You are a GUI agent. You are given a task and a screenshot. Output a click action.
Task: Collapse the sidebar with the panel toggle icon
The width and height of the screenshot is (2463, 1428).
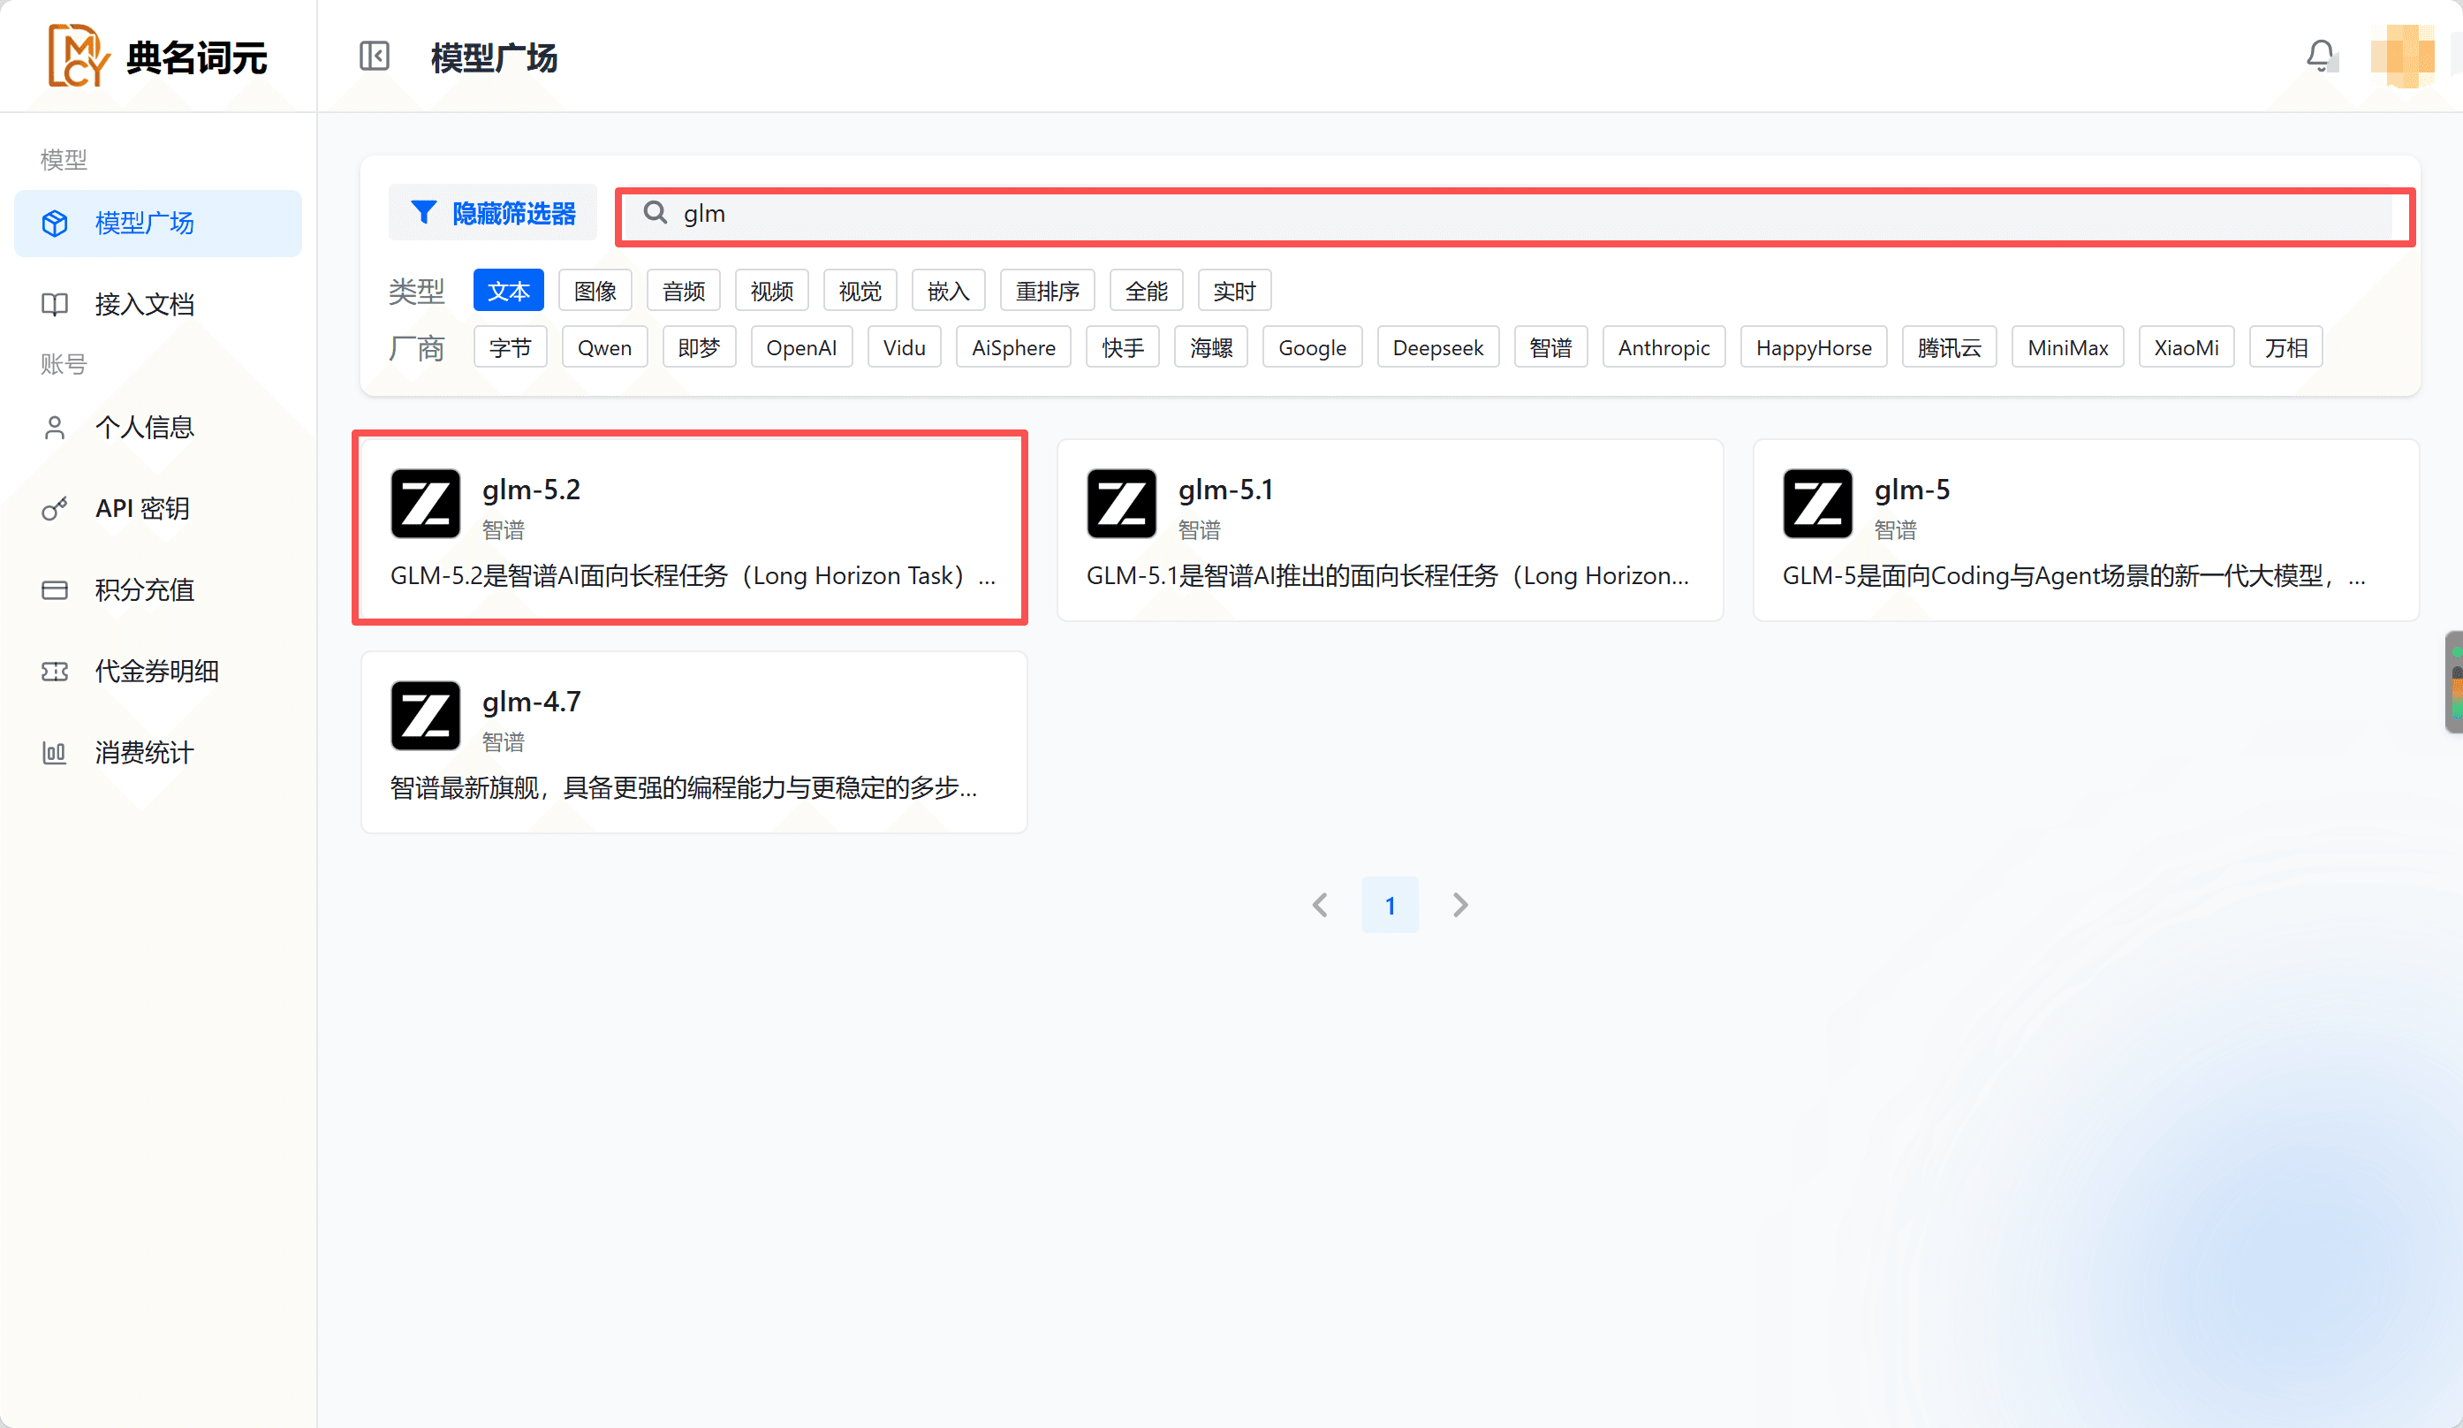coord(375,56)
